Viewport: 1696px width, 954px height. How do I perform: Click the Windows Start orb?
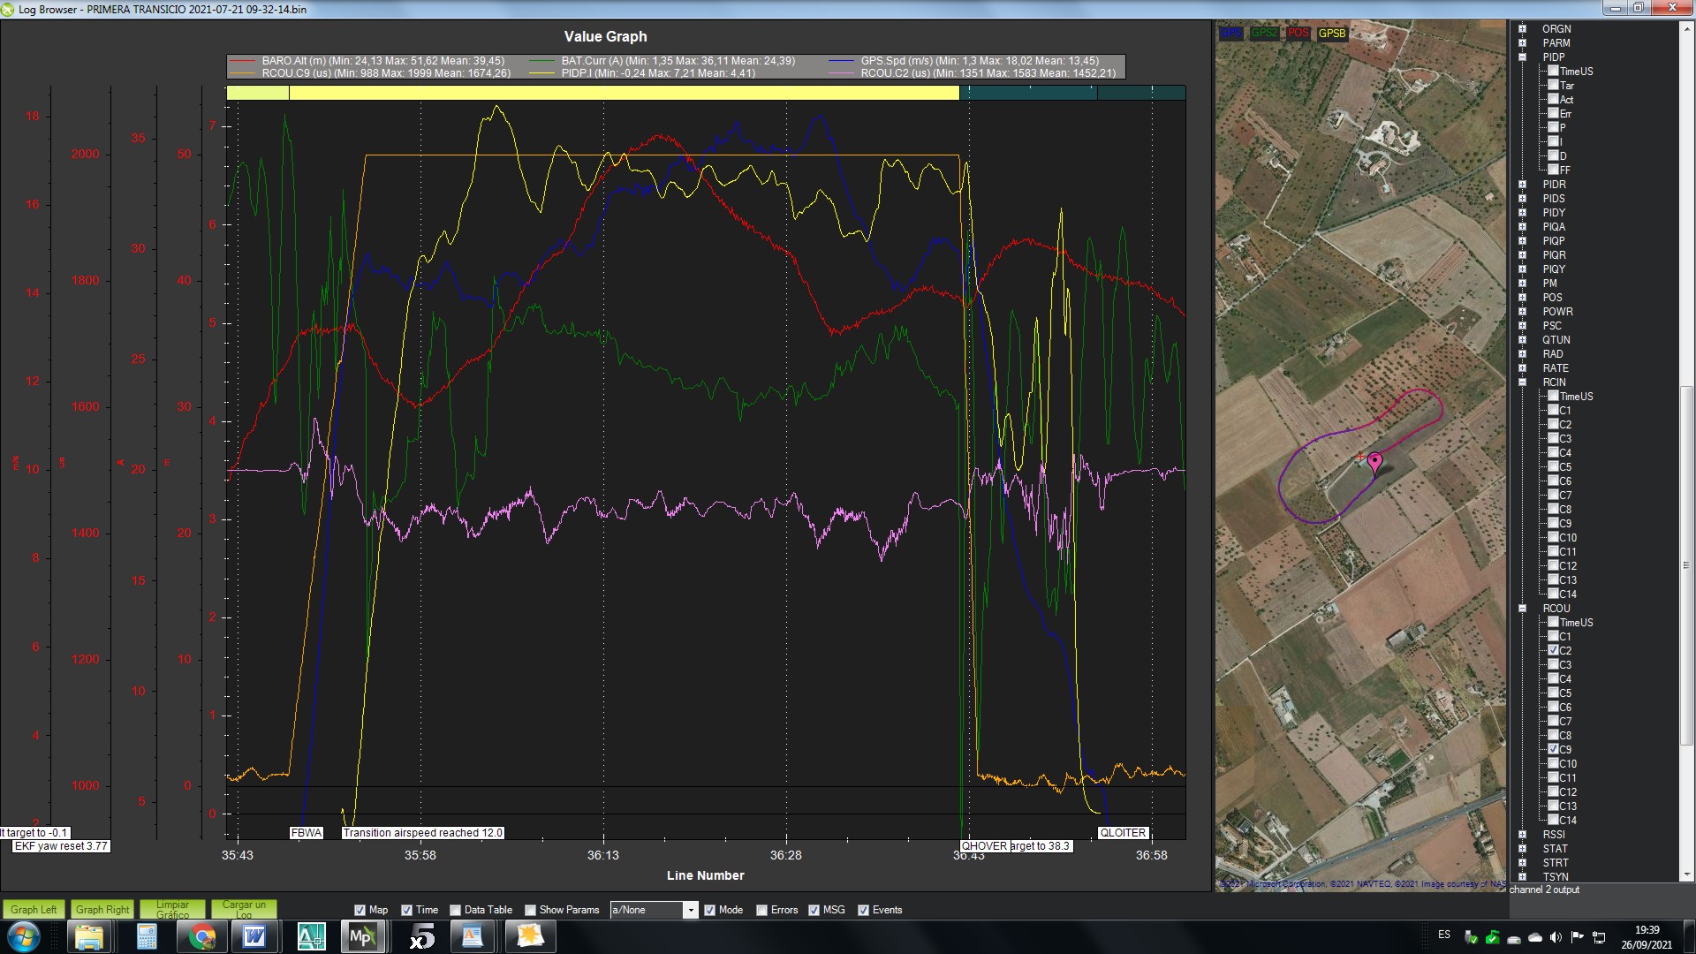pyautogui.click(x=24, y=936)
